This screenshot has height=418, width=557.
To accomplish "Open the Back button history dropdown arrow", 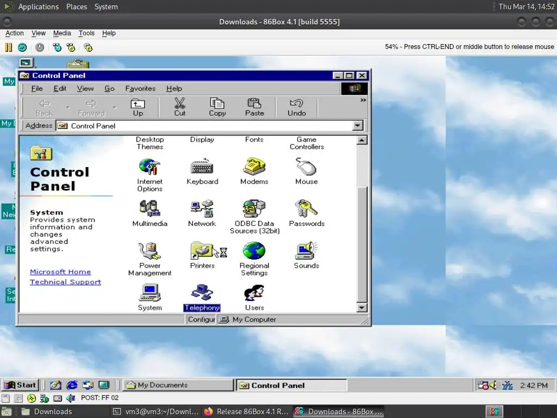I will coord(68,107).
